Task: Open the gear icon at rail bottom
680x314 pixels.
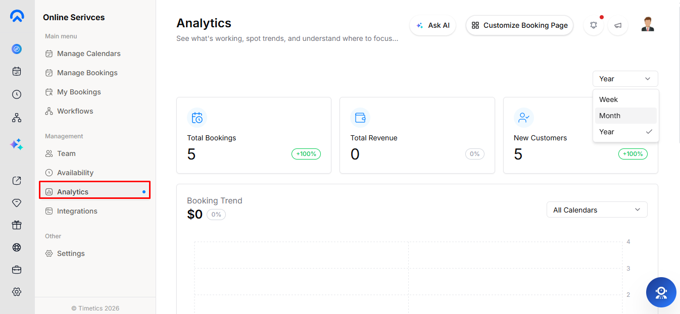Action: click(x=17, y=292)
